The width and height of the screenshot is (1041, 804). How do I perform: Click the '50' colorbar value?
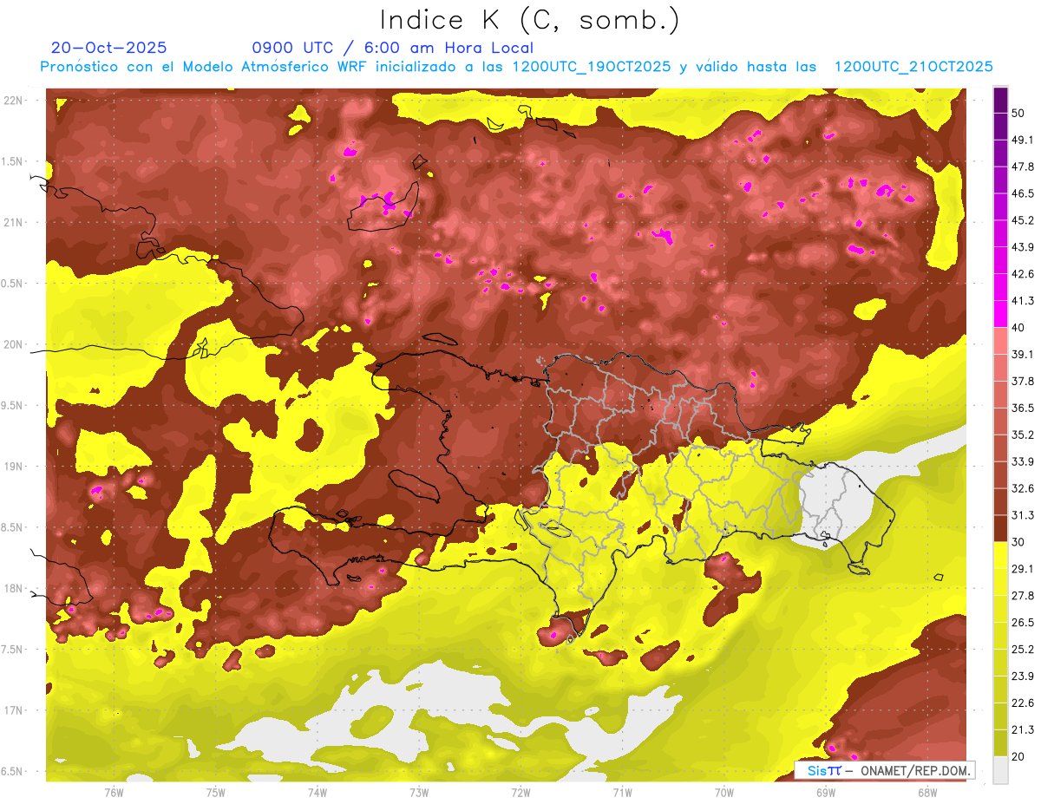coord(1018,113)
